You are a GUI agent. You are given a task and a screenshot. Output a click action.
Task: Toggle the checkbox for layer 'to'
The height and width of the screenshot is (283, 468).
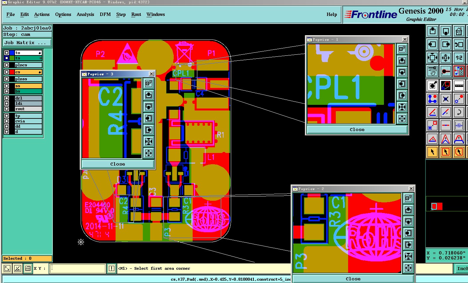click(x=7, y=53)
